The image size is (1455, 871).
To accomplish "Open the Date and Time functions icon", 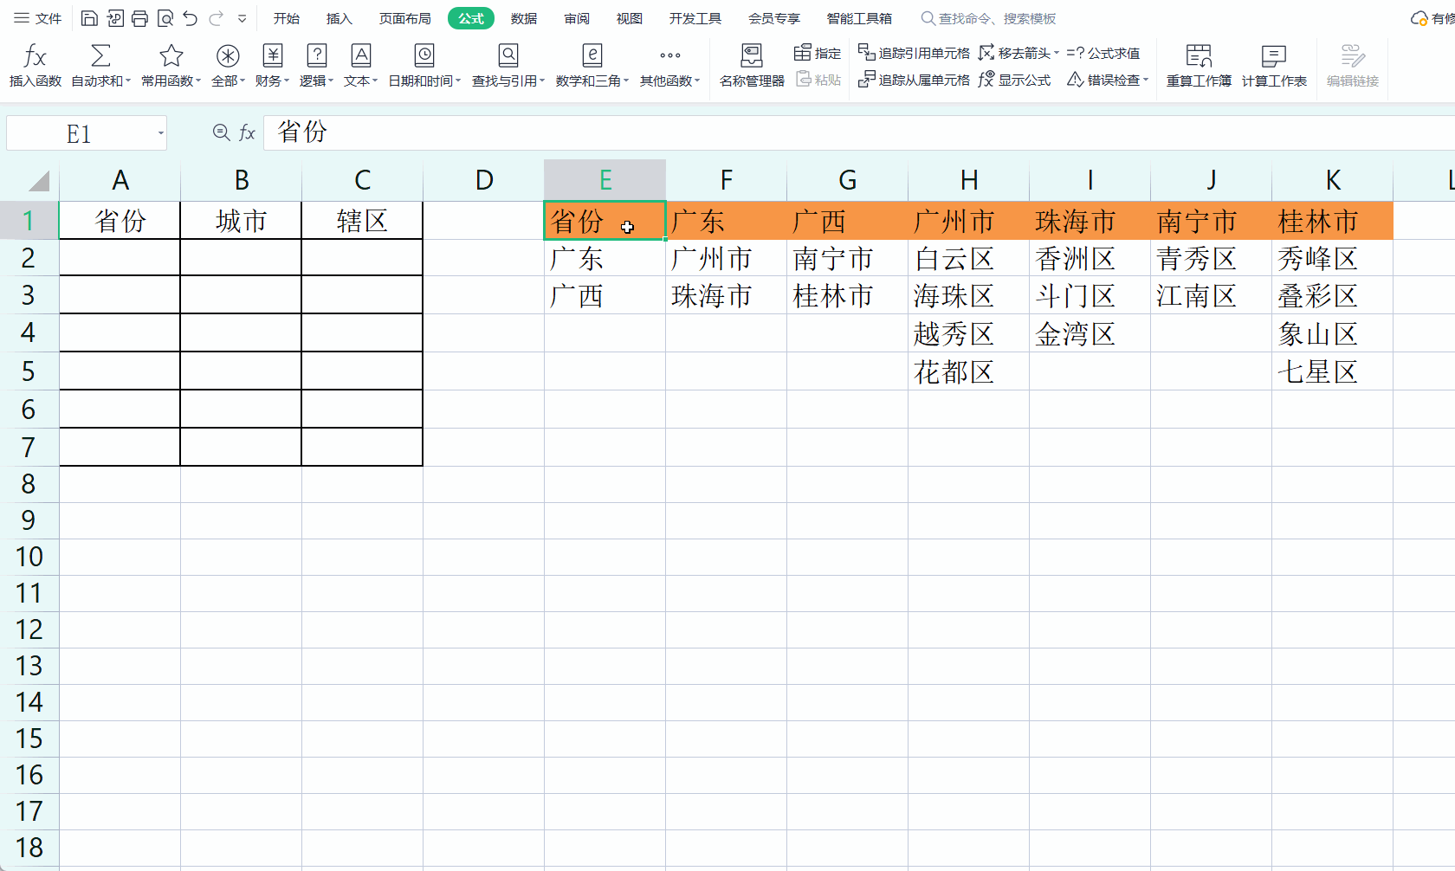I will [x=424, y=55].
